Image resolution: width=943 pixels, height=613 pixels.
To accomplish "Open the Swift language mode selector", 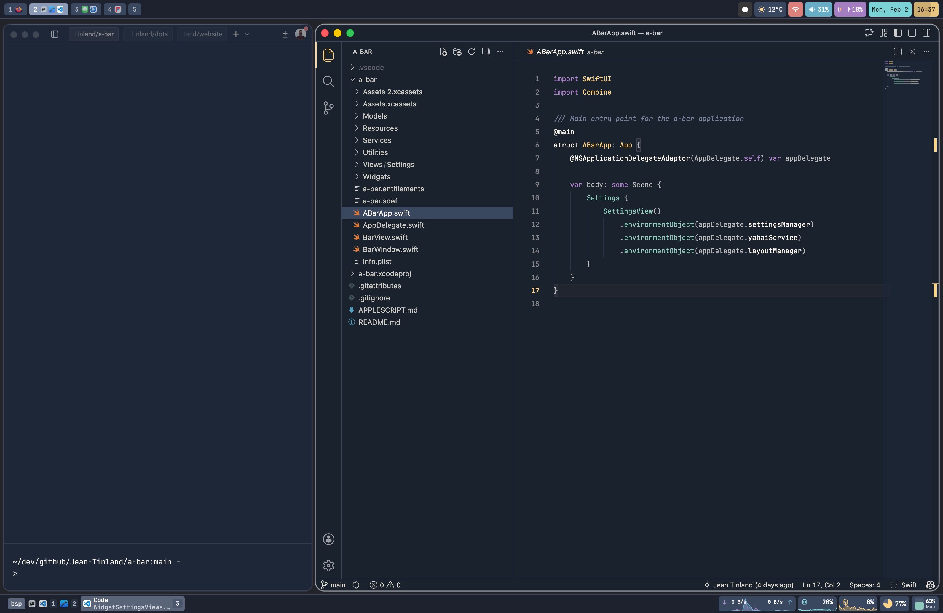I will 909,585.
